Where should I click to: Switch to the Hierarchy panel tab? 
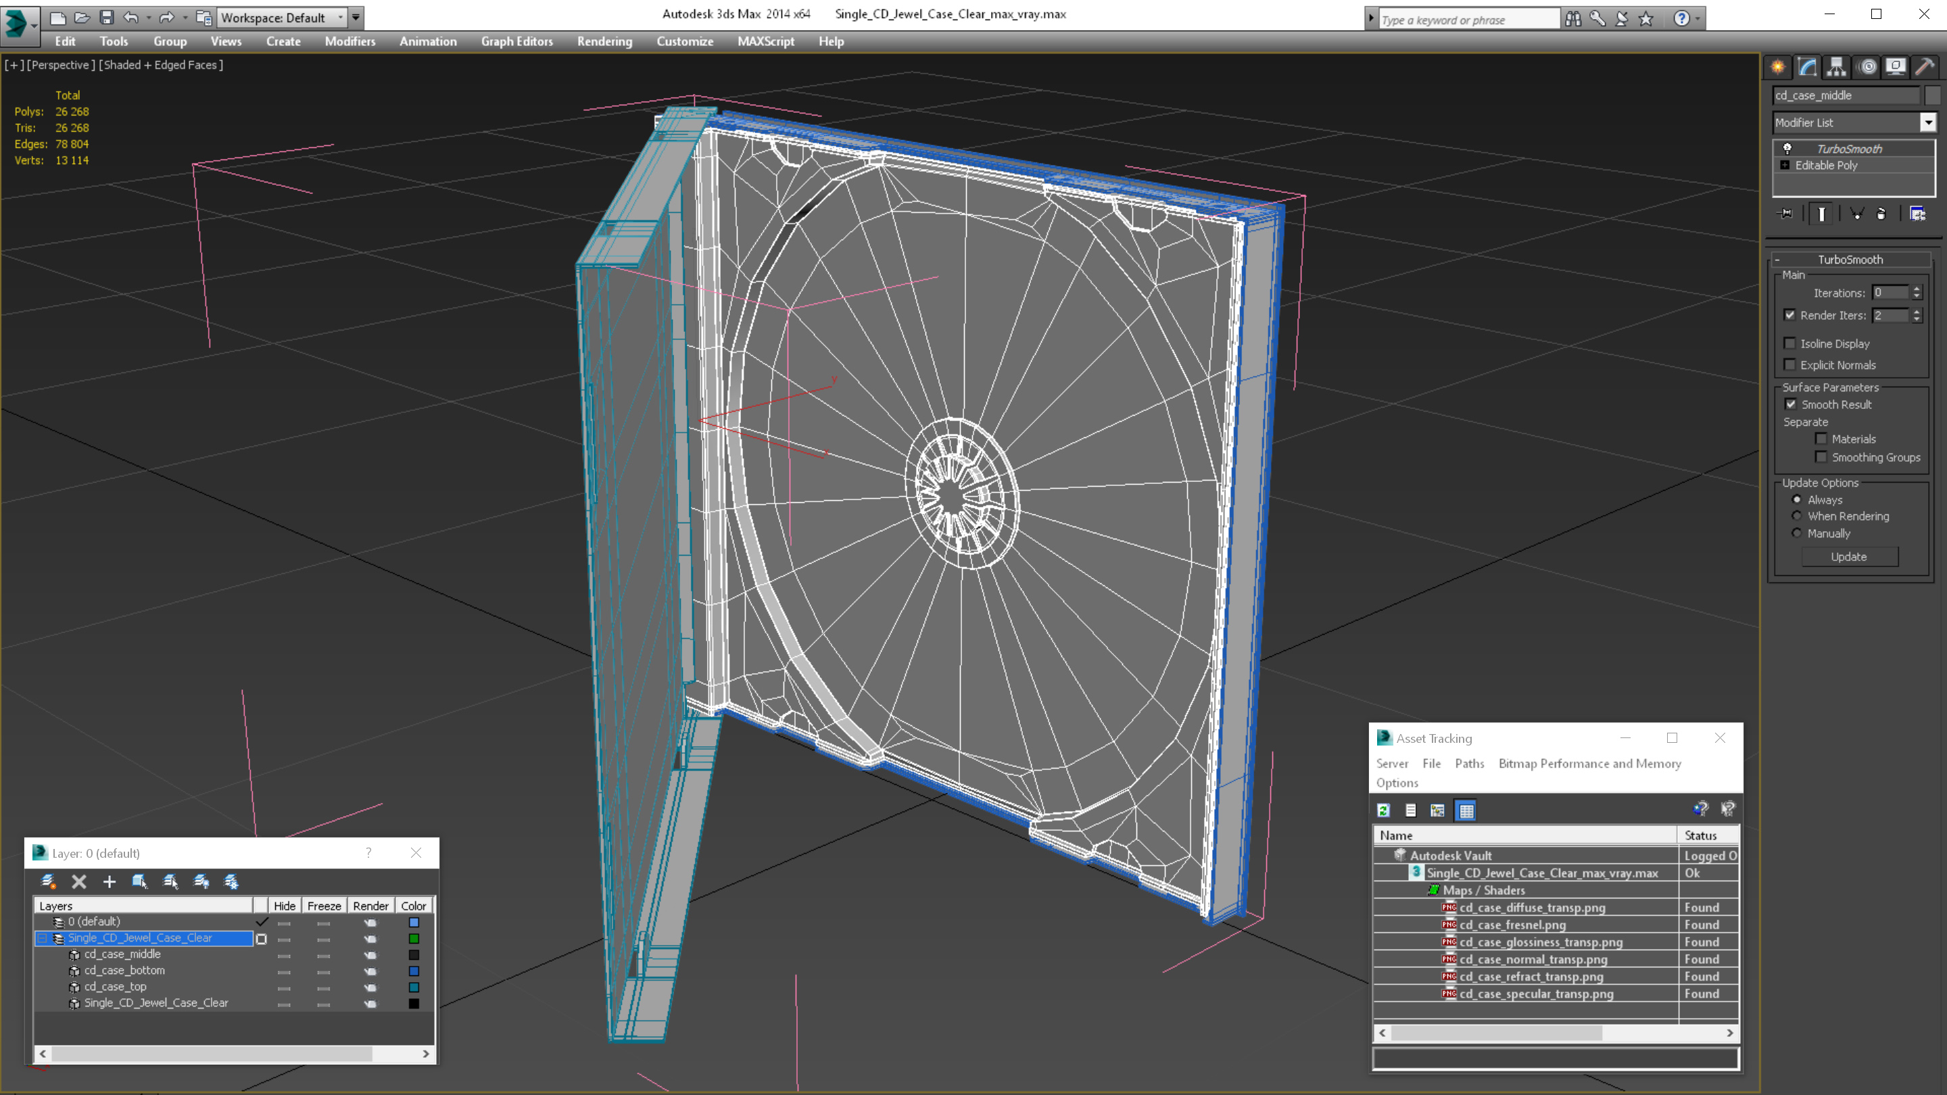pyautogui.click(x=1837, y=68)
